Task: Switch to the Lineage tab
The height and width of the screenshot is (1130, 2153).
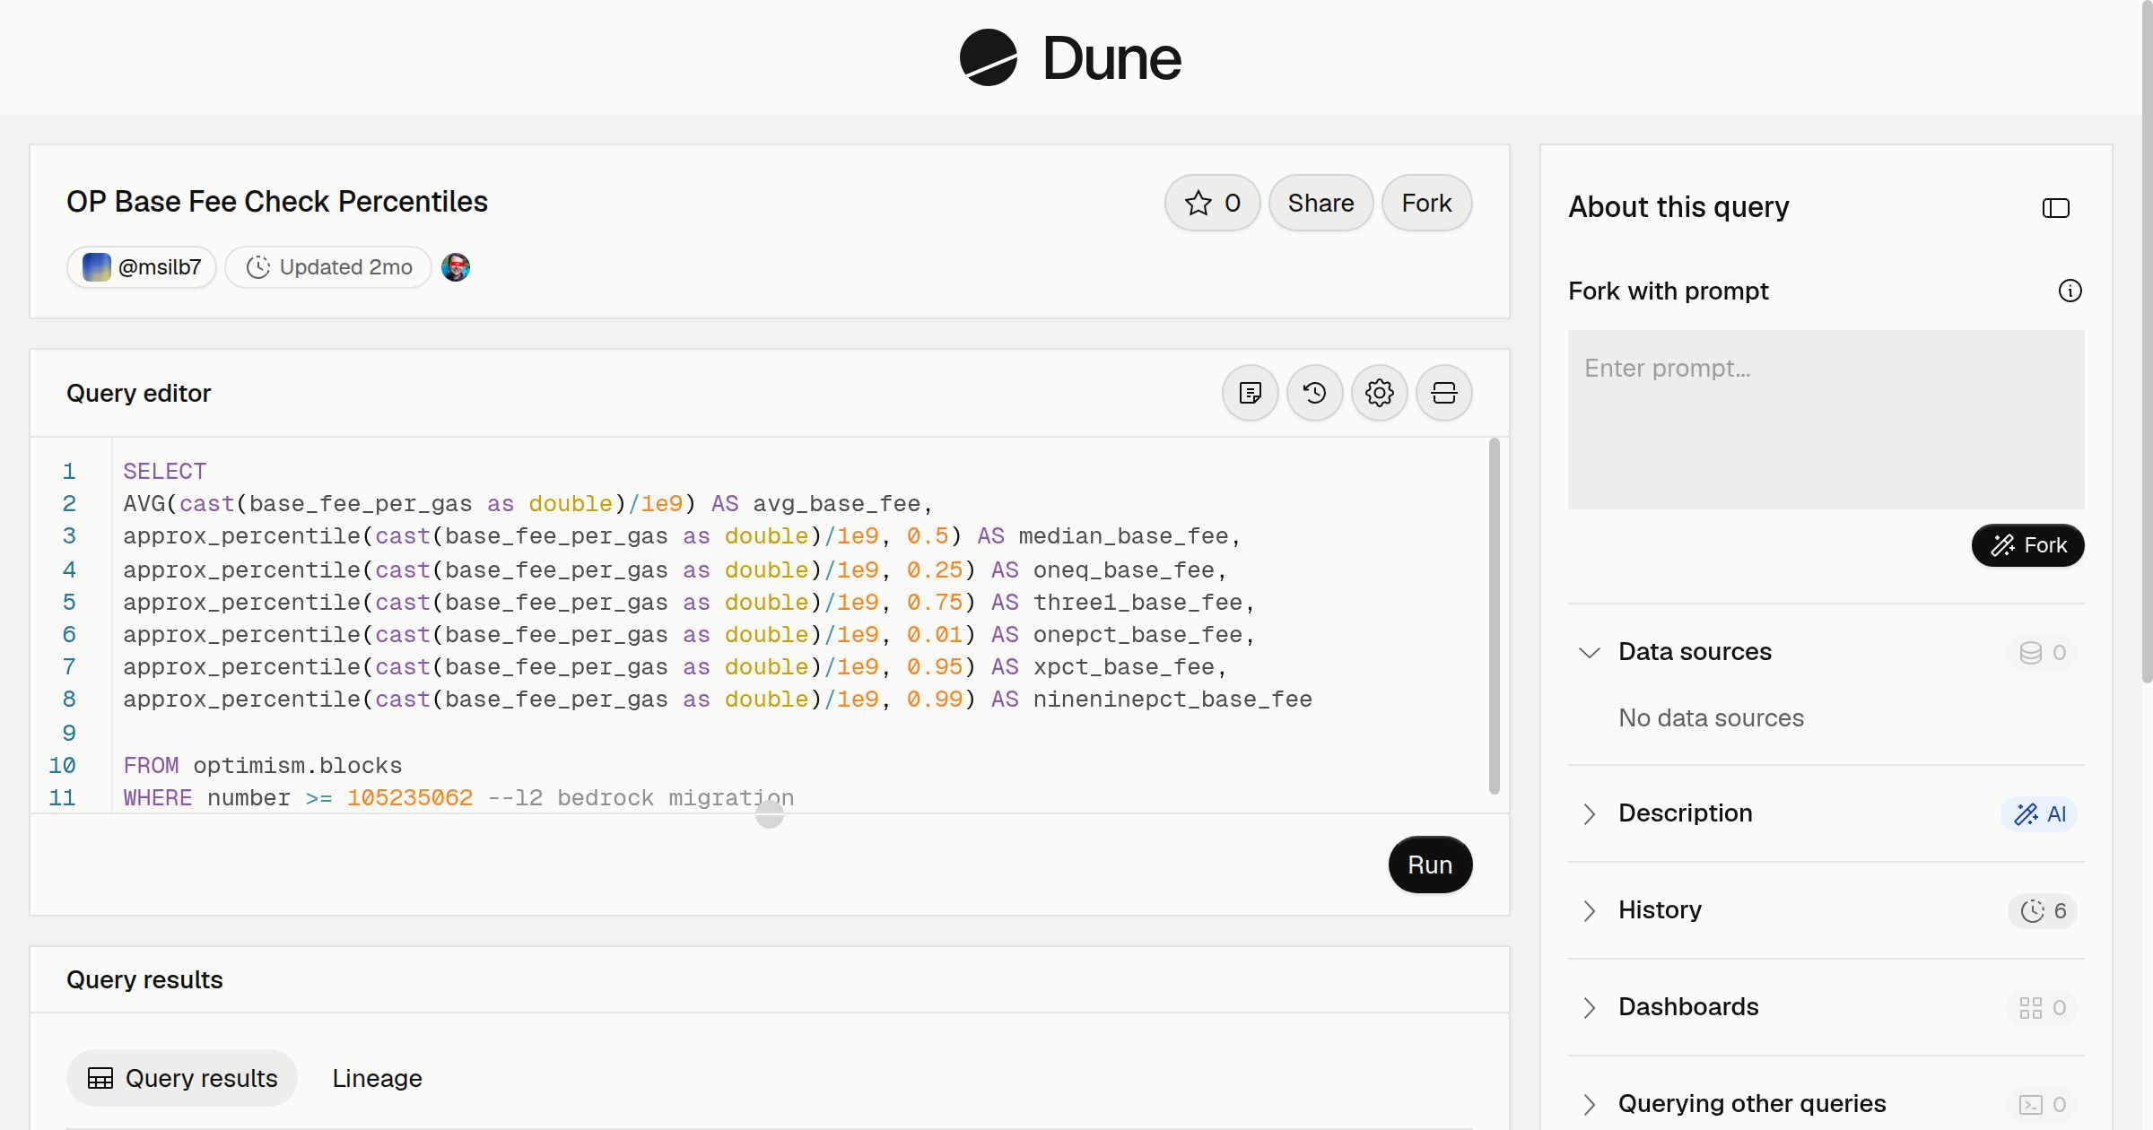Action: 377,1078
